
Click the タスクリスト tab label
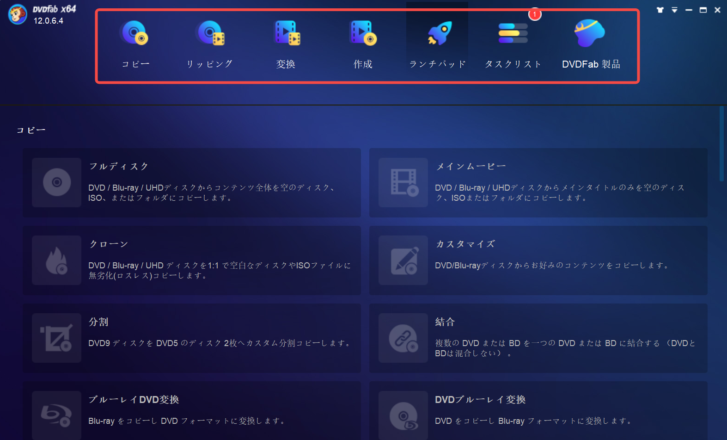pos(513,64)
